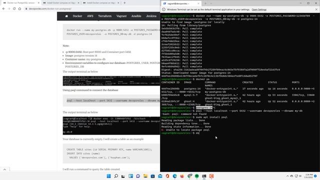Open the Jenkins menu item
Screen dimensions: 320x180
pyautogui.click(x=151, y=16)
